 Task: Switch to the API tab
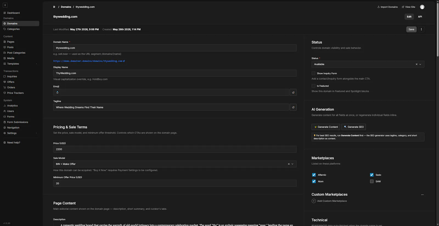420,17
